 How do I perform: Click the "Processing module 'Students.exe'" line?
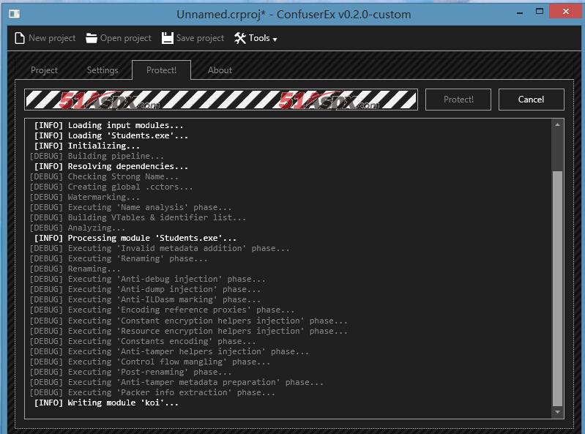click(x=135, y=238)
